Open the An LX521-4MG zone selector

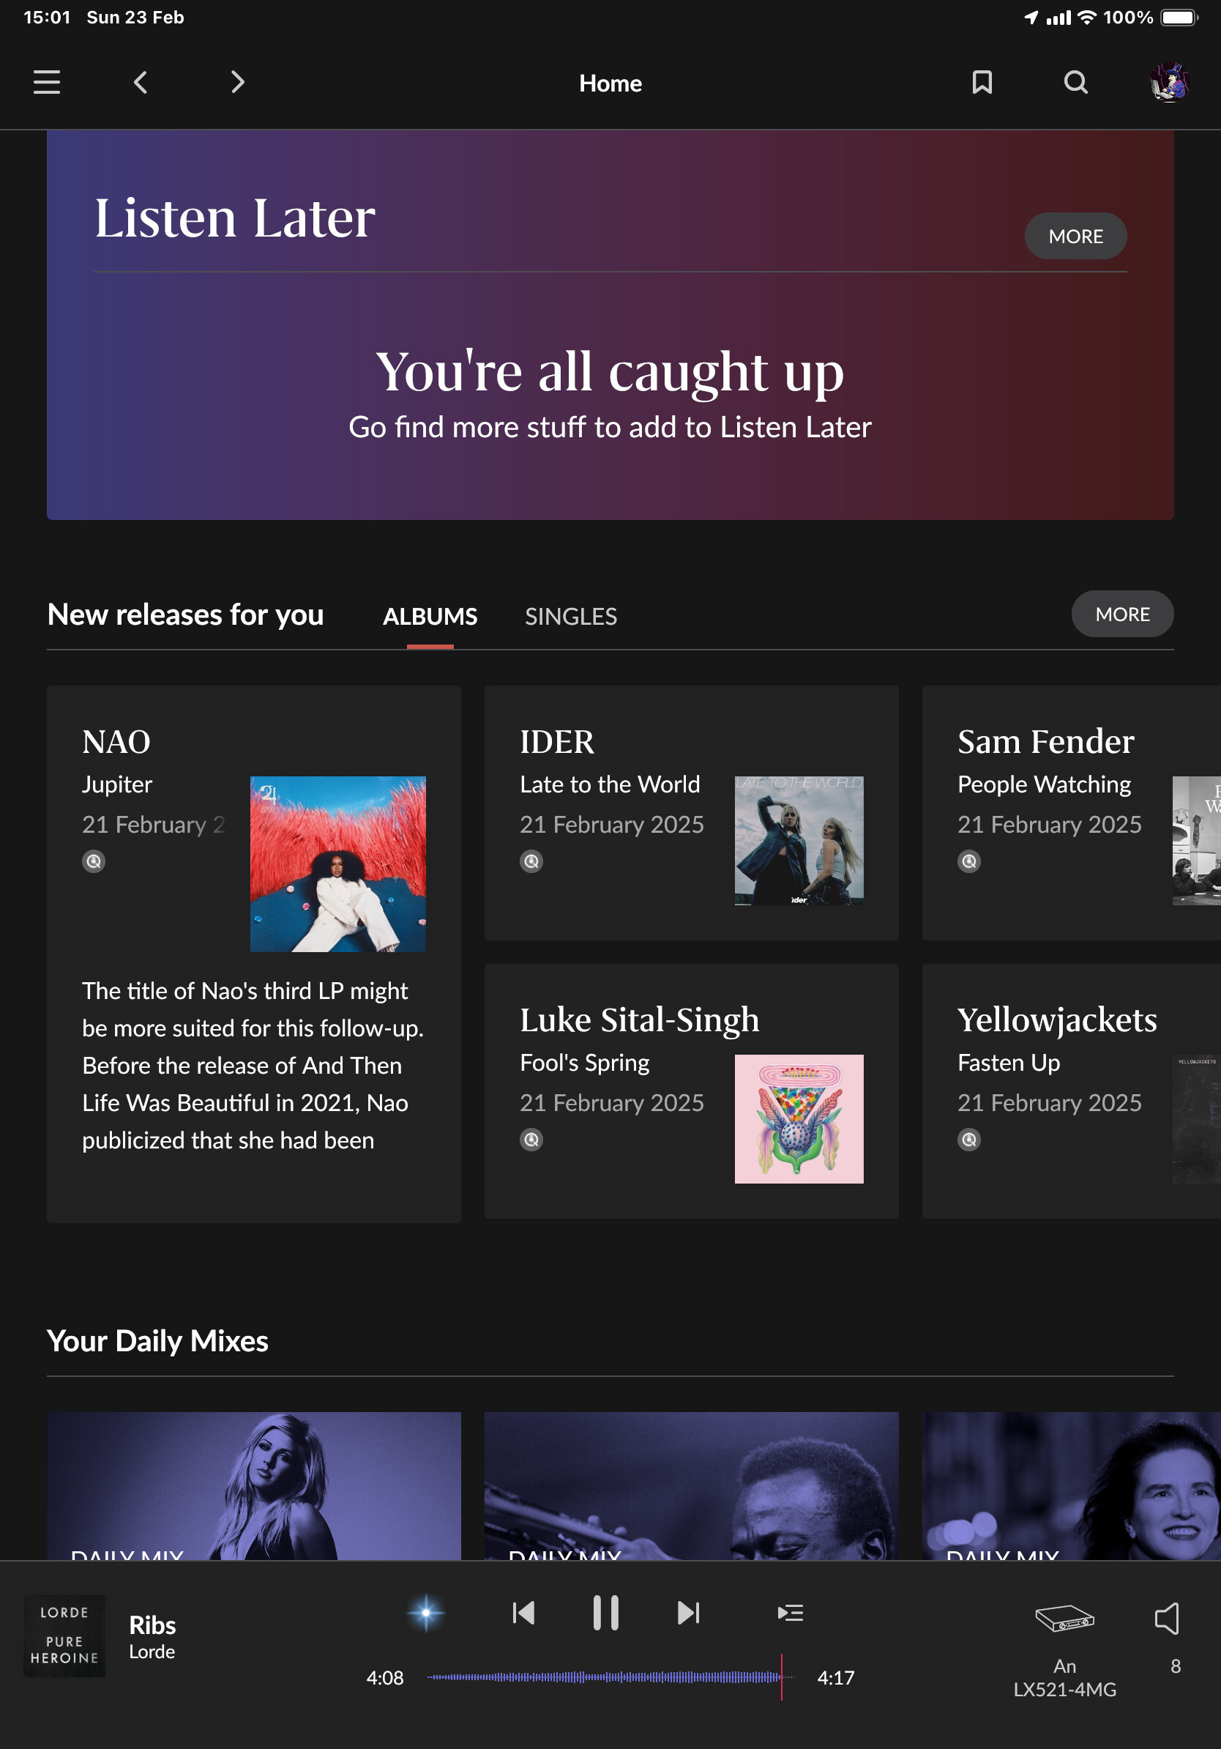(1064, 1649)
